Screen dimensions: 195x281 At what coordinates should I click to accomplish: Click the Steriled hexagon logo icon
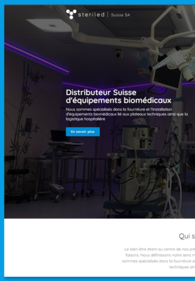click(71, 14)
